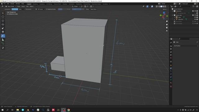Open the File menu
The image size is (199, 112).
pyautogui.click(x=5, y=4)
